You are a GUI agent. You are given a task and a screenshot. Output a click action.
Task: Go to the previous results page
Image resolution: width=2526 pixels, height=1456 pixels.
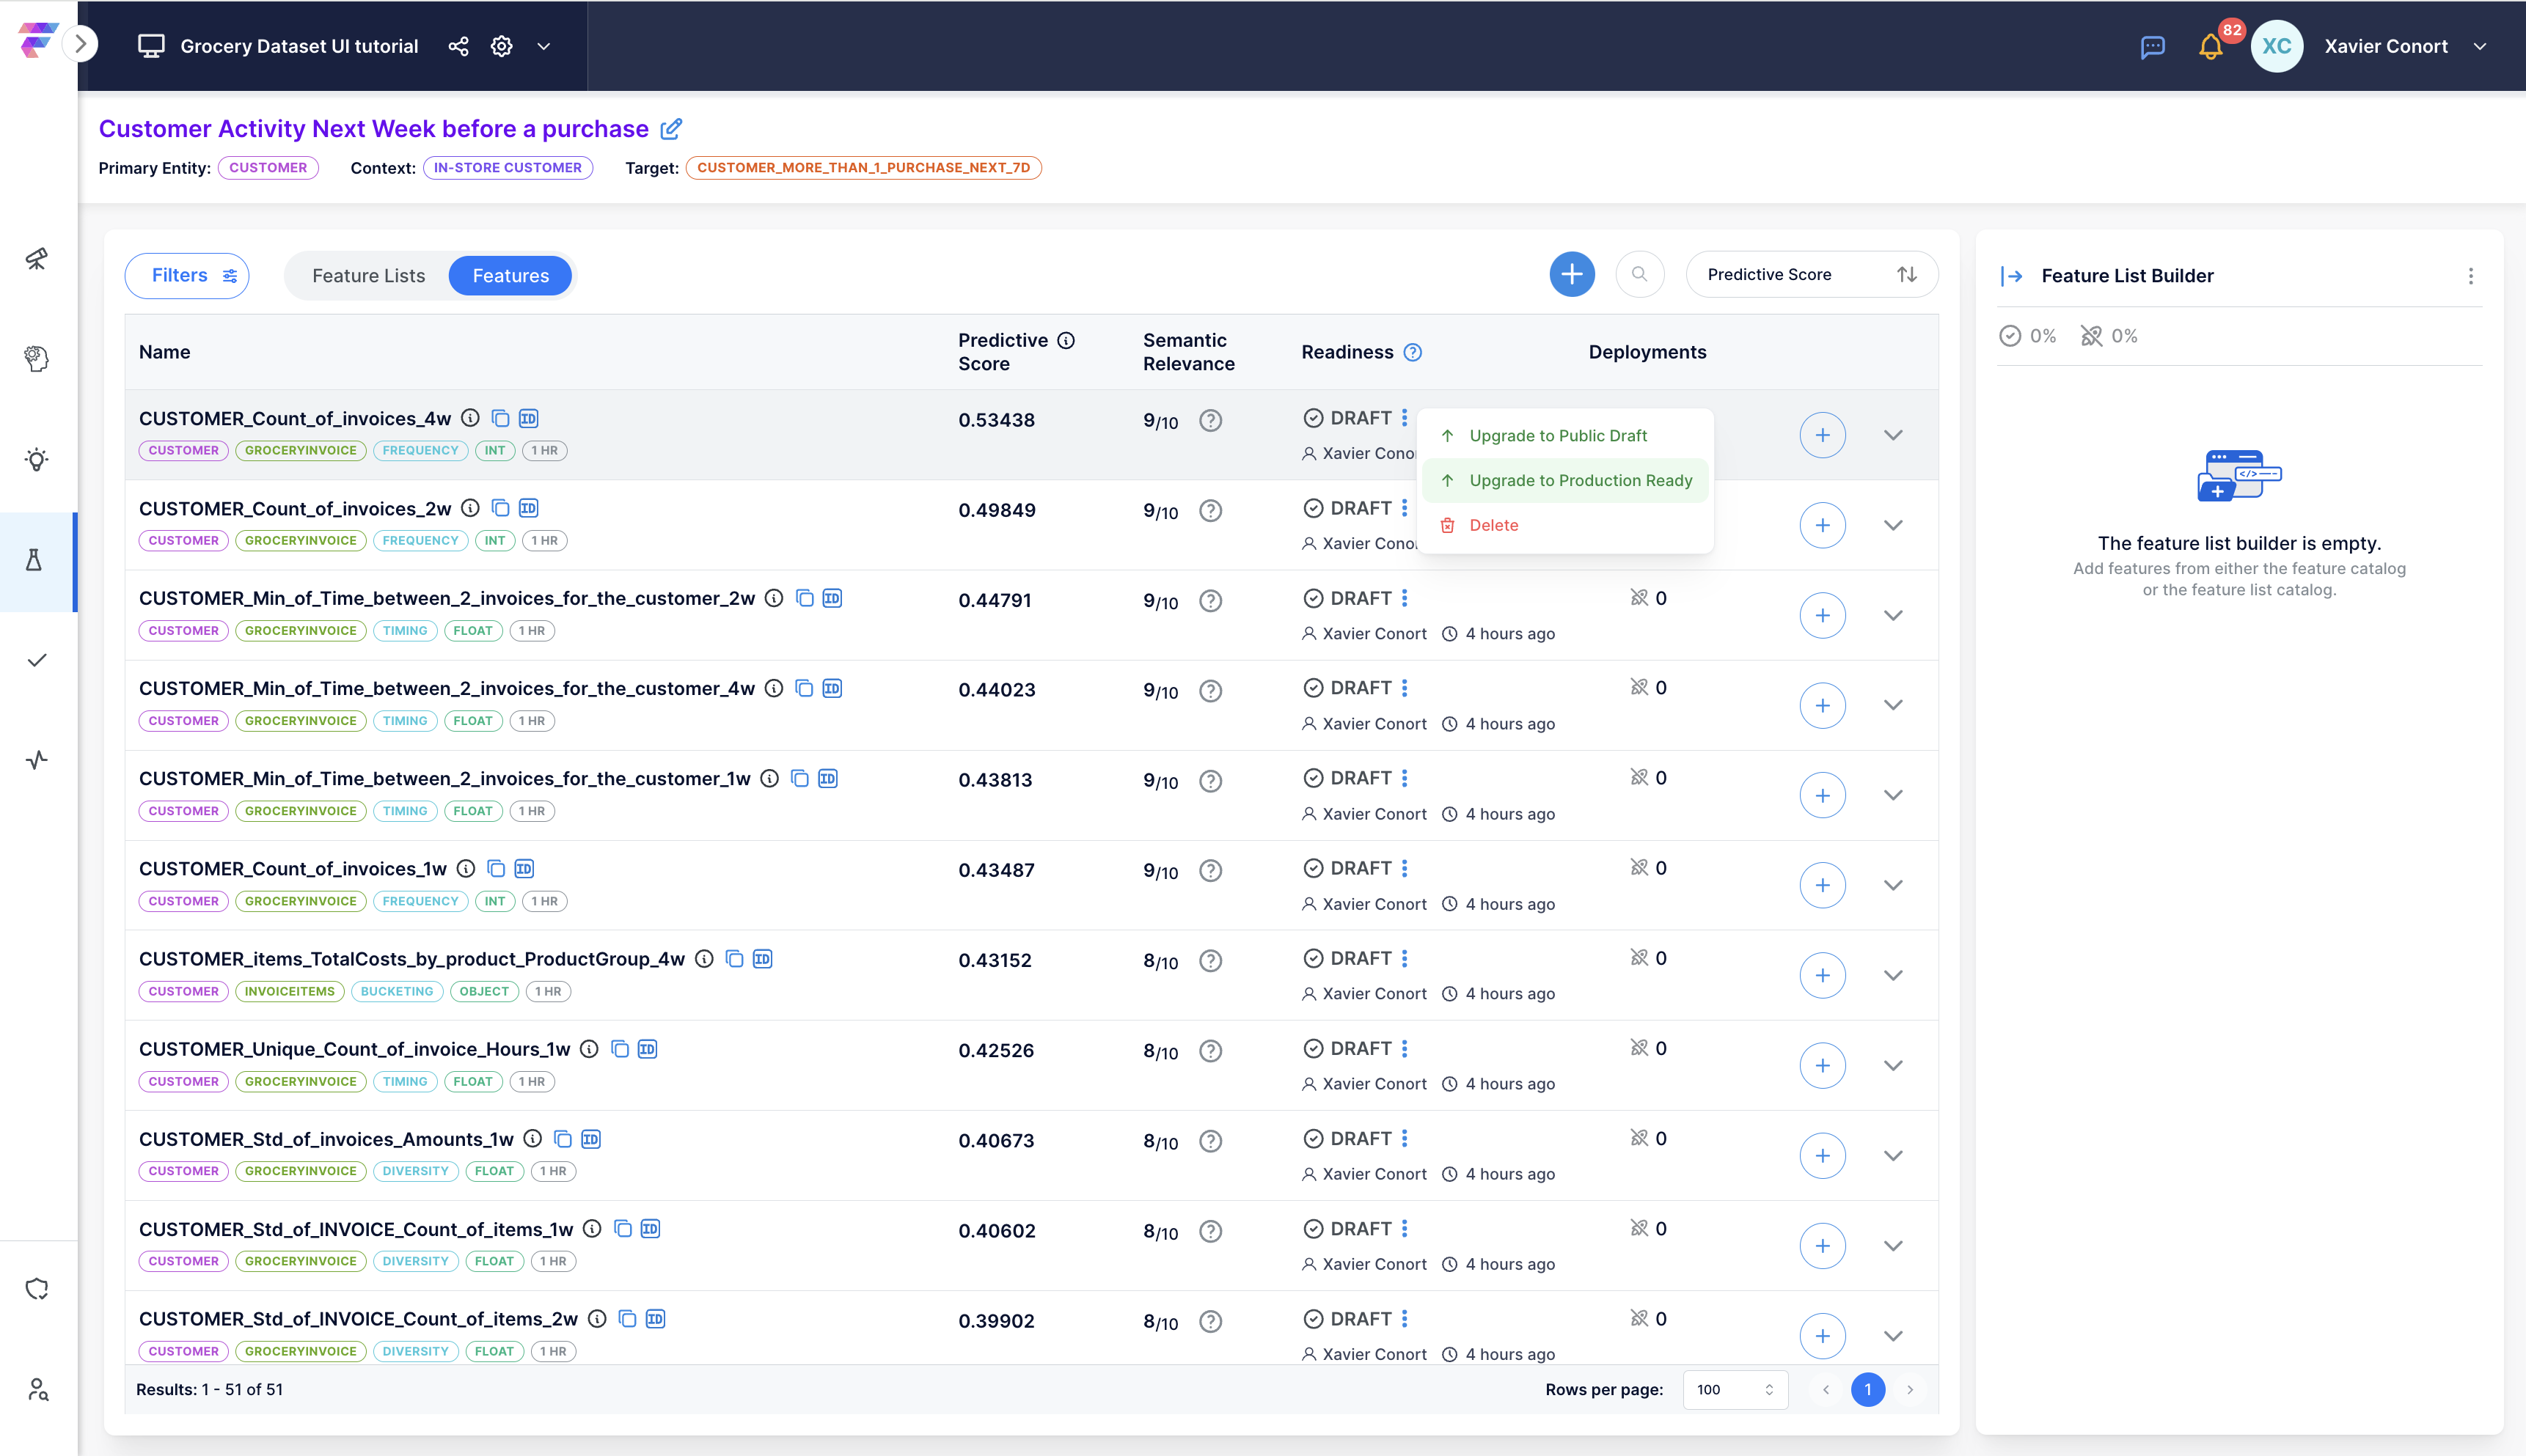pos(1826,1389)
